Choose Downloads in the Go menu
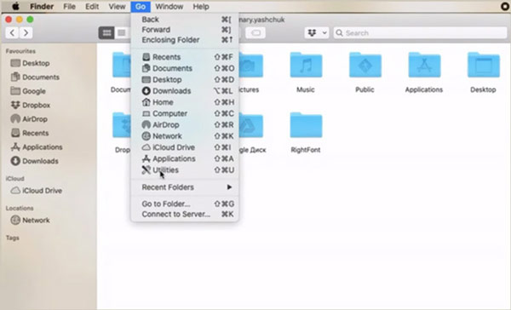 click(185, 91)
